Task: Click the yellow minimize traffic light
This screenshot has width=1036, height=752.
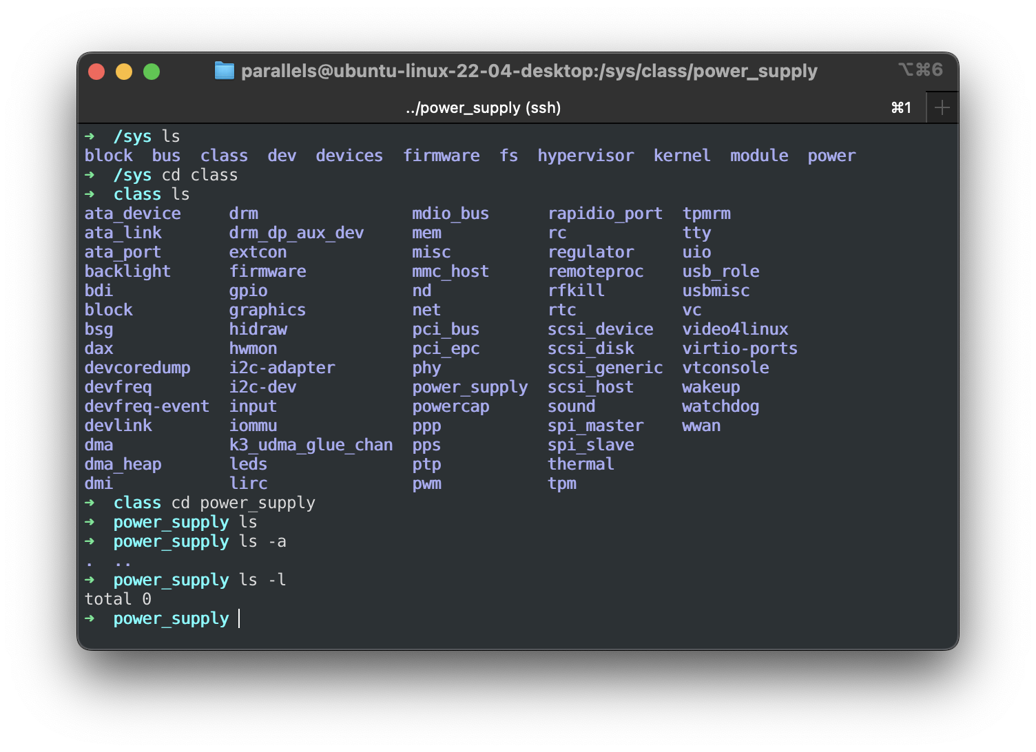Action: tap(124, 71)
